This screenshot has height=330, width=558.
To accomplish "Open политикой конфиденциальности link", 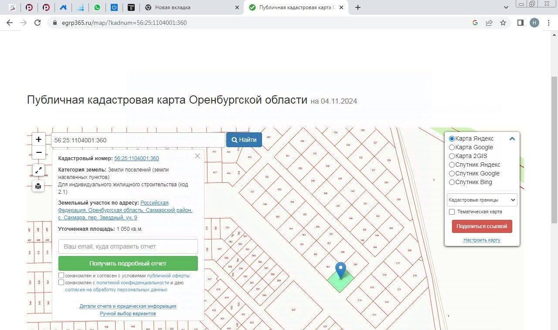I will 133,283.
